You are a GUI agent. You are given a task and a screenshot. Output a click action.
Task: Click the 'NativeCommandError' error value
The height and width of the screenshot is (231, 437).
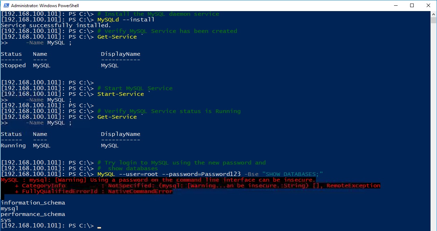pos(140,191)
